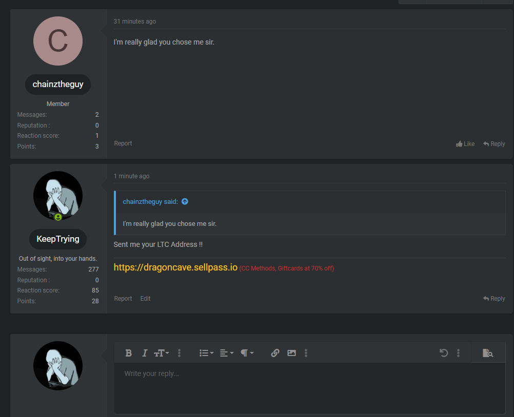Open the 'chainztheguy said:' quote link

pyautogui.click(x=150, y=202)
